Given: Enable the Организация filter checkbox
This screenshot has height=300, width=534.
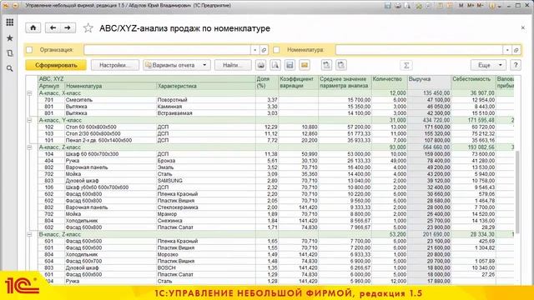Looking at the screenshot, I should click(x=29, y=50).
